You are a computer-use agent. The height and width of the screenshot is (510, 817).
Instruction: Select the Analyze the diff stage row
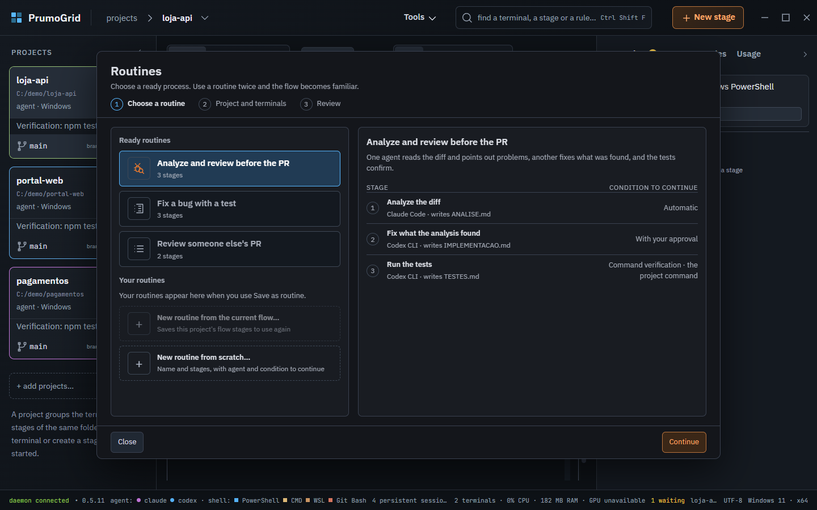click(532, 208)
